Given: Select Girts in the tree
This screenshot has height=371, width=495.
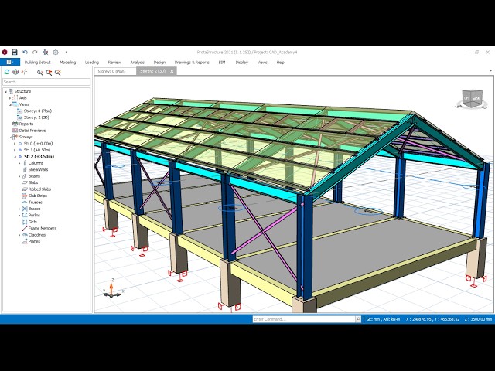Looking at the screenshot, I should click(32, 222).
